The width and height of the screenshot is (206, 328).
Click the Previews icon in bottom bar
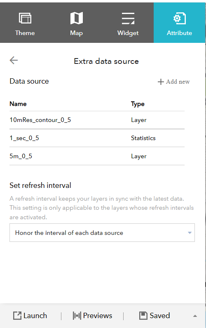(x=77, y=316)
